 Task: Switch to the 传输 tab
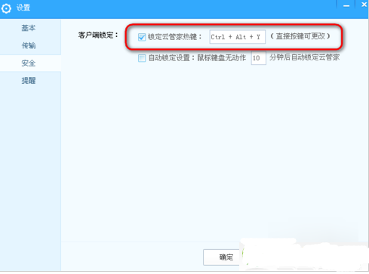pos(29,45)
